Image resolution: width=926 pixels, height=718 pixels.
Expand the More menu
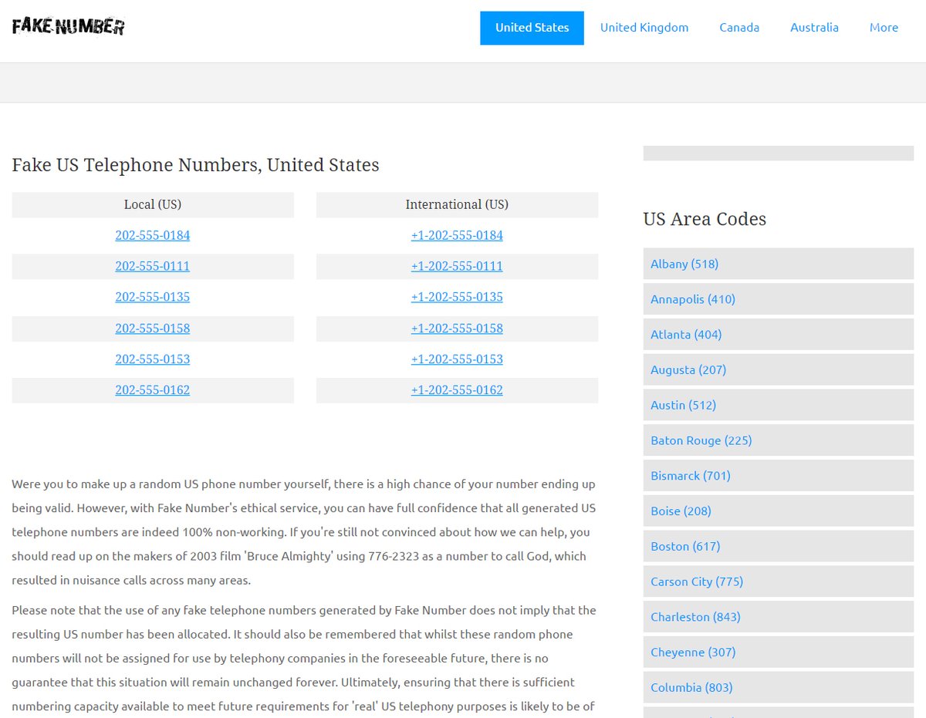(884, 28)
